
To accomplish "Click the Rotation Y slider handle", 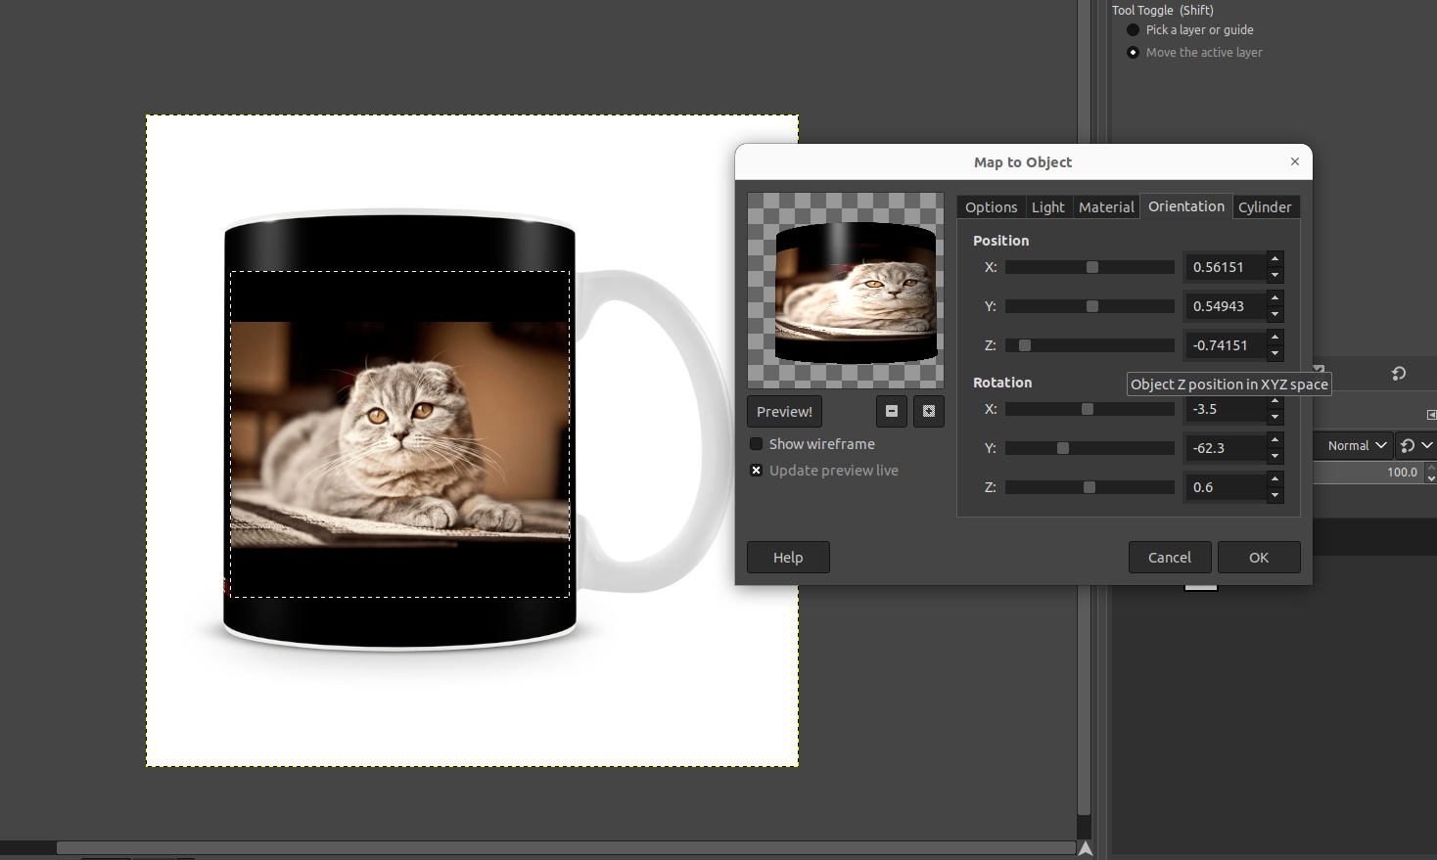I will pyautogui.click(x=1063, y=448).
